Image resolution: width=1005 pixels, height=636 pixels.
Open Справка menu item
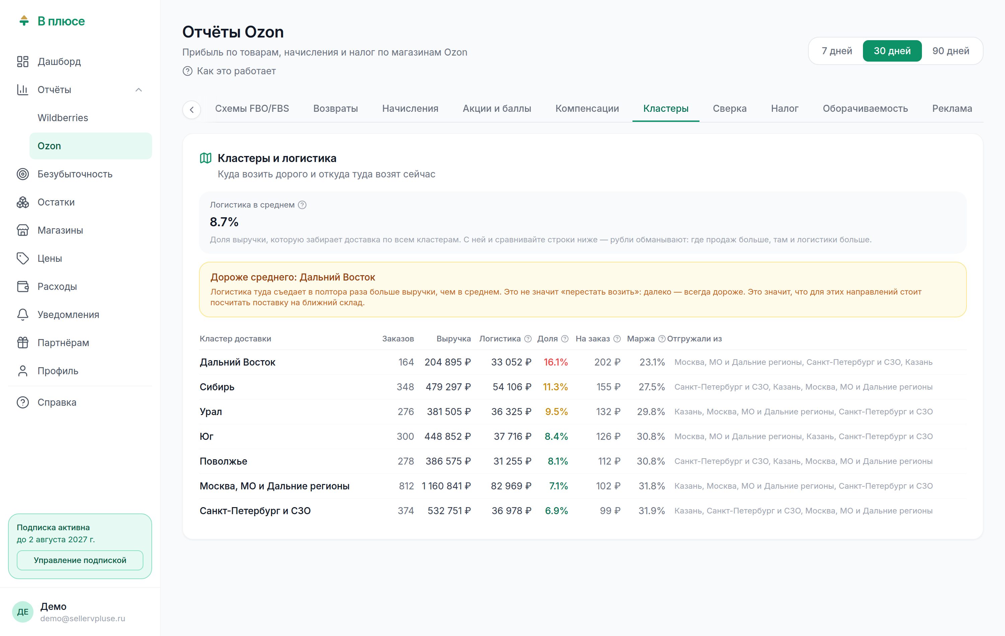pyautogui.click(x=80, y=402)
